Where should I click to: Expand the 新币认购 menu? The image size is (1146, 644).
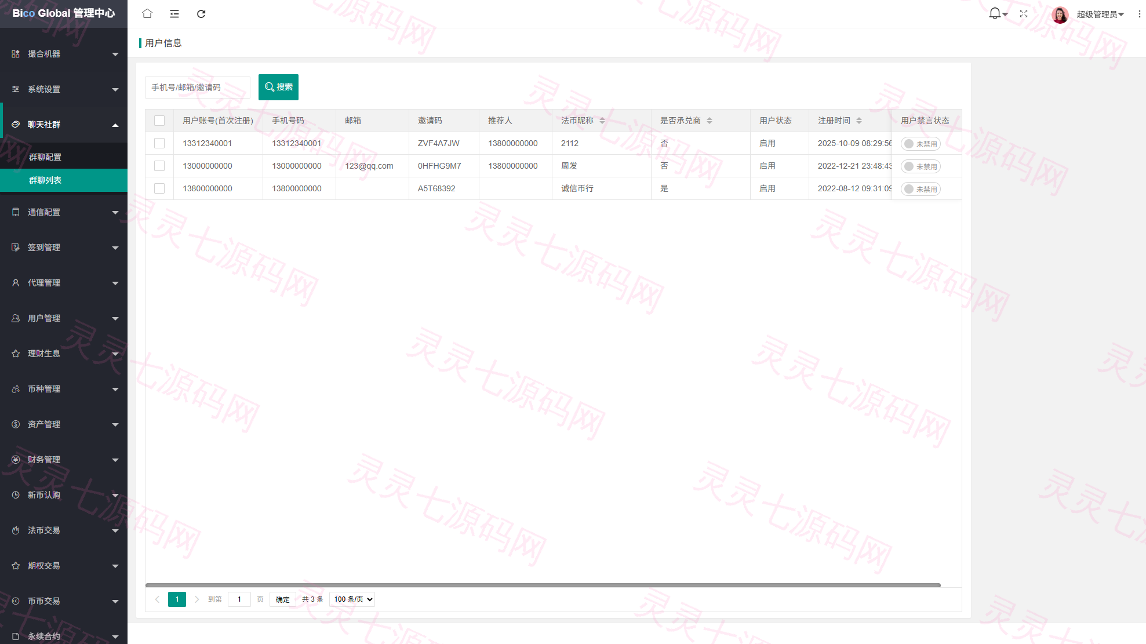(64, 495)
